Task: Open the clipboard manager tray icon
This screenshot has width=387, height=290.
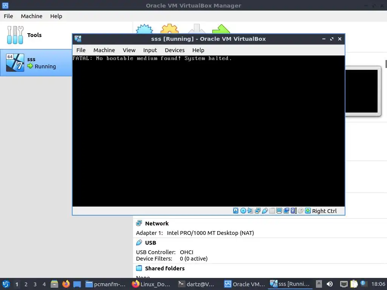Action: [x=354, y=284]
